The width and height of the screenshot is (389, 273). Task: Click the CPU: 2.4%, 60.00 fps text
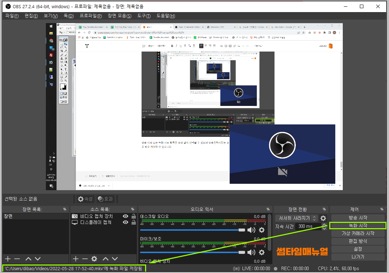[339, 268]
